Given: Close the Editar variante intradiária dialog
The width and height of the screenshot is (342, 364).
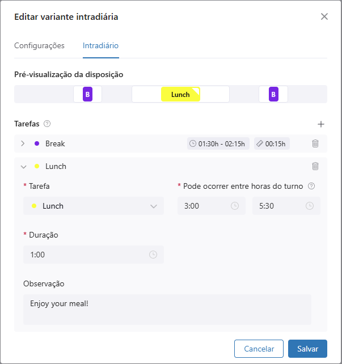Looking at the screenshot, I should tap(324, 16).
